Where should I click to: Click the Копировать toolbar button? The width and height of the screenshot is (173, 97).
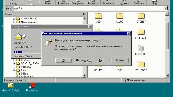78,2
